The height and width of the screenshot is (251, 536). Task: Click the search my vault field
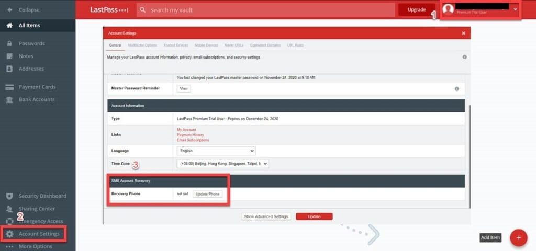(265, 10)
